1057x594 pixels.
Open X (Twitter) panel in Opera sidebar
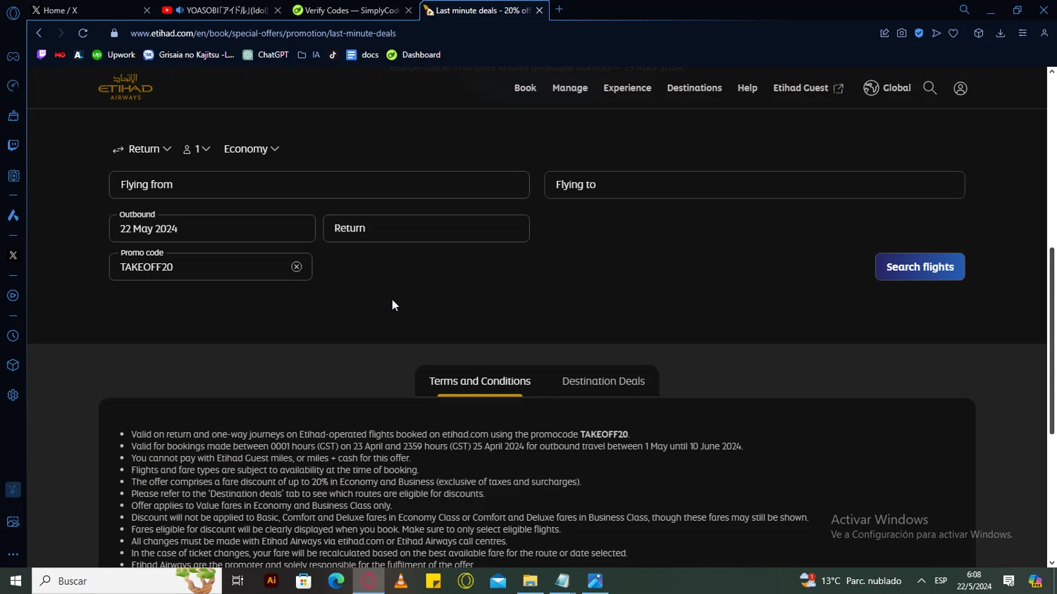coord(13,255)
